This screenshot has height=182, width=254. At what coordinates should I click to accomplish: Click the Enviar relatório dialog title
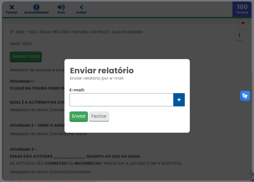tap(102, 71)
